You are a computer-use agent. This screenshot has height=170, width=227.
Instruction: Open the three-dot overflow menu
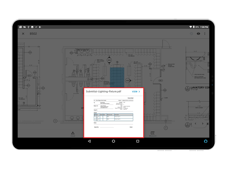coord(205,34)
